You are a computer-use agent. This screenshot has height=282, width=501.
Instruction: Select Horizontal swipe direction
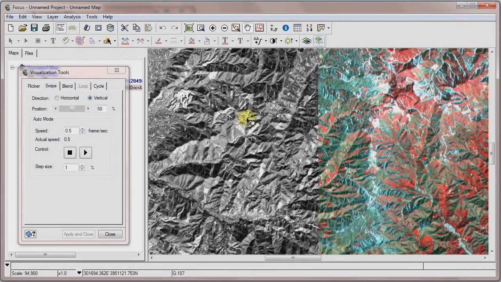(x=57, y=98)
